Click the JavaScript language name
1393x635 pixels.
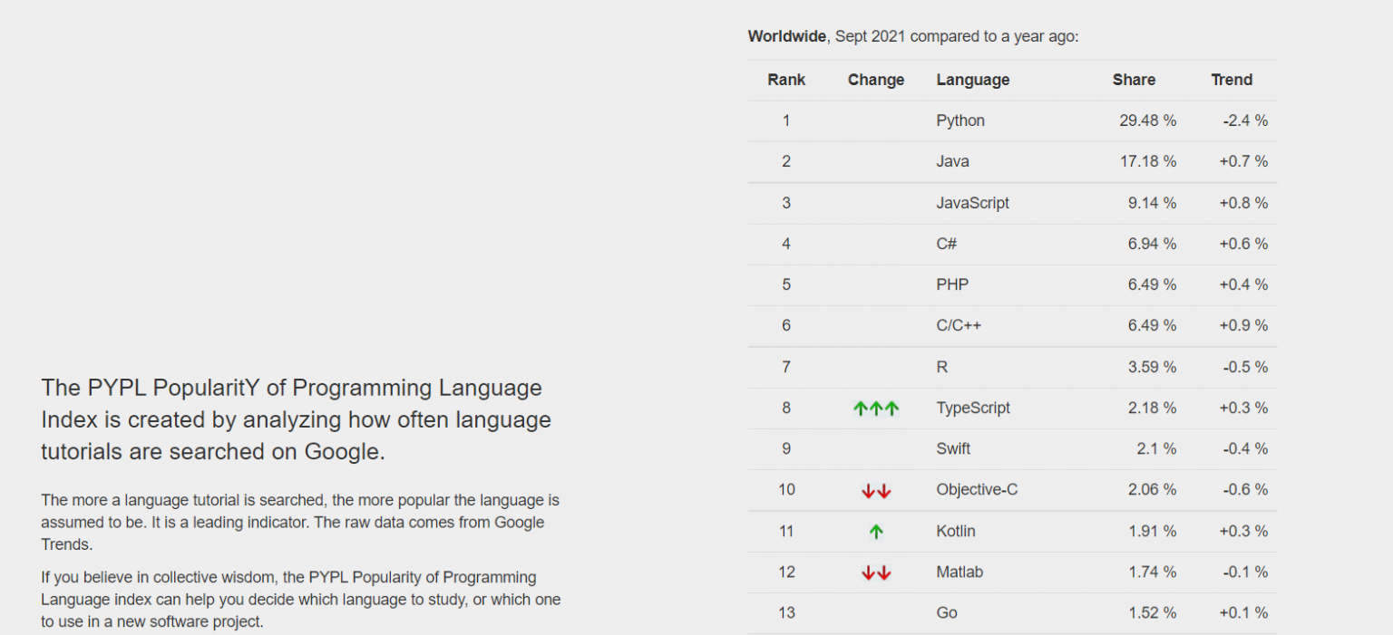click(x=972, y=203)
